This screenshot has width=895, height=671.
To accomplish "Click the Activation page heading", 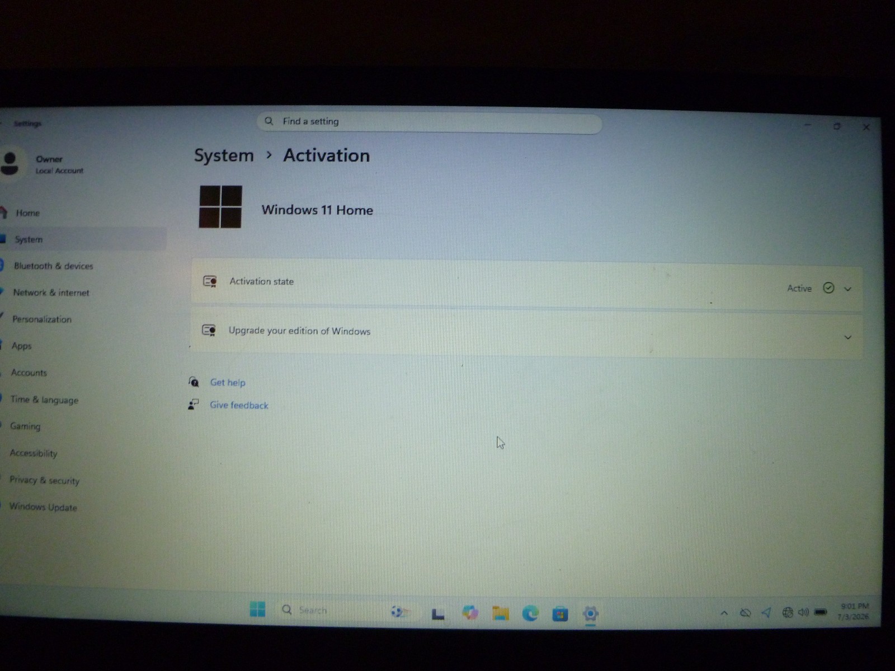I will (x=327, y=155).
